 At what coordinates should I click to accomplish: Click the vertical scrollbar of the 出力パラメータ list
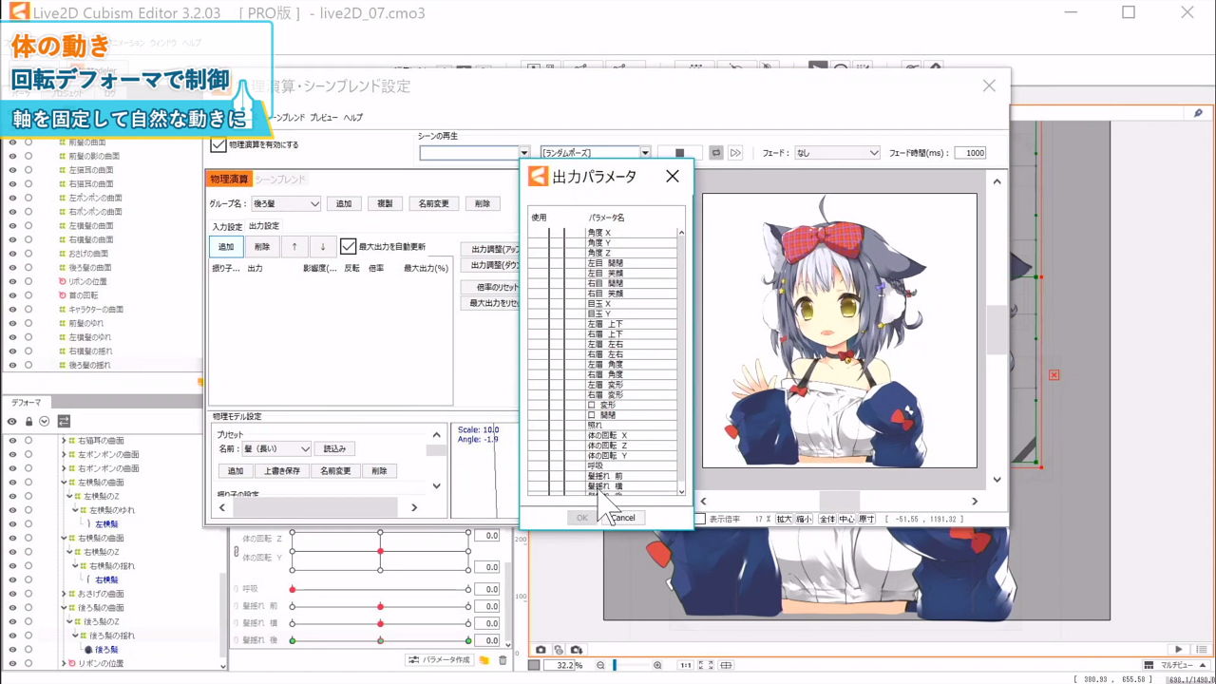[681, 360]
